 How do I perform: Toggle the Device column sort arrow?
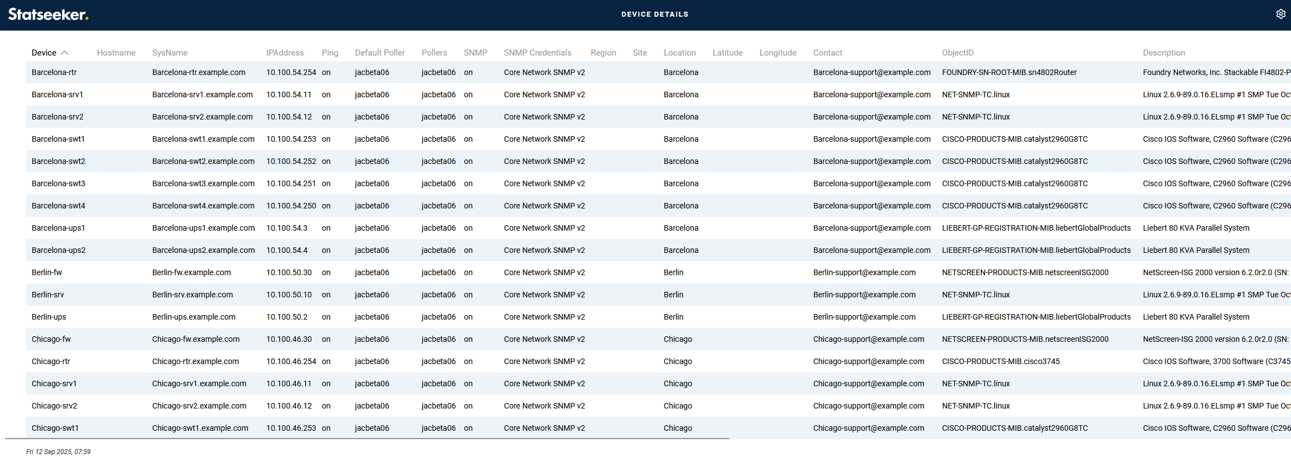tap(64, 53)
